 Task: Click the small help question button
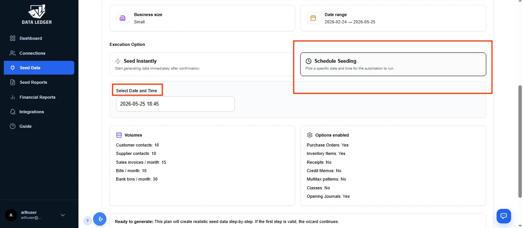pyautogui.click(x=87, y=221)
